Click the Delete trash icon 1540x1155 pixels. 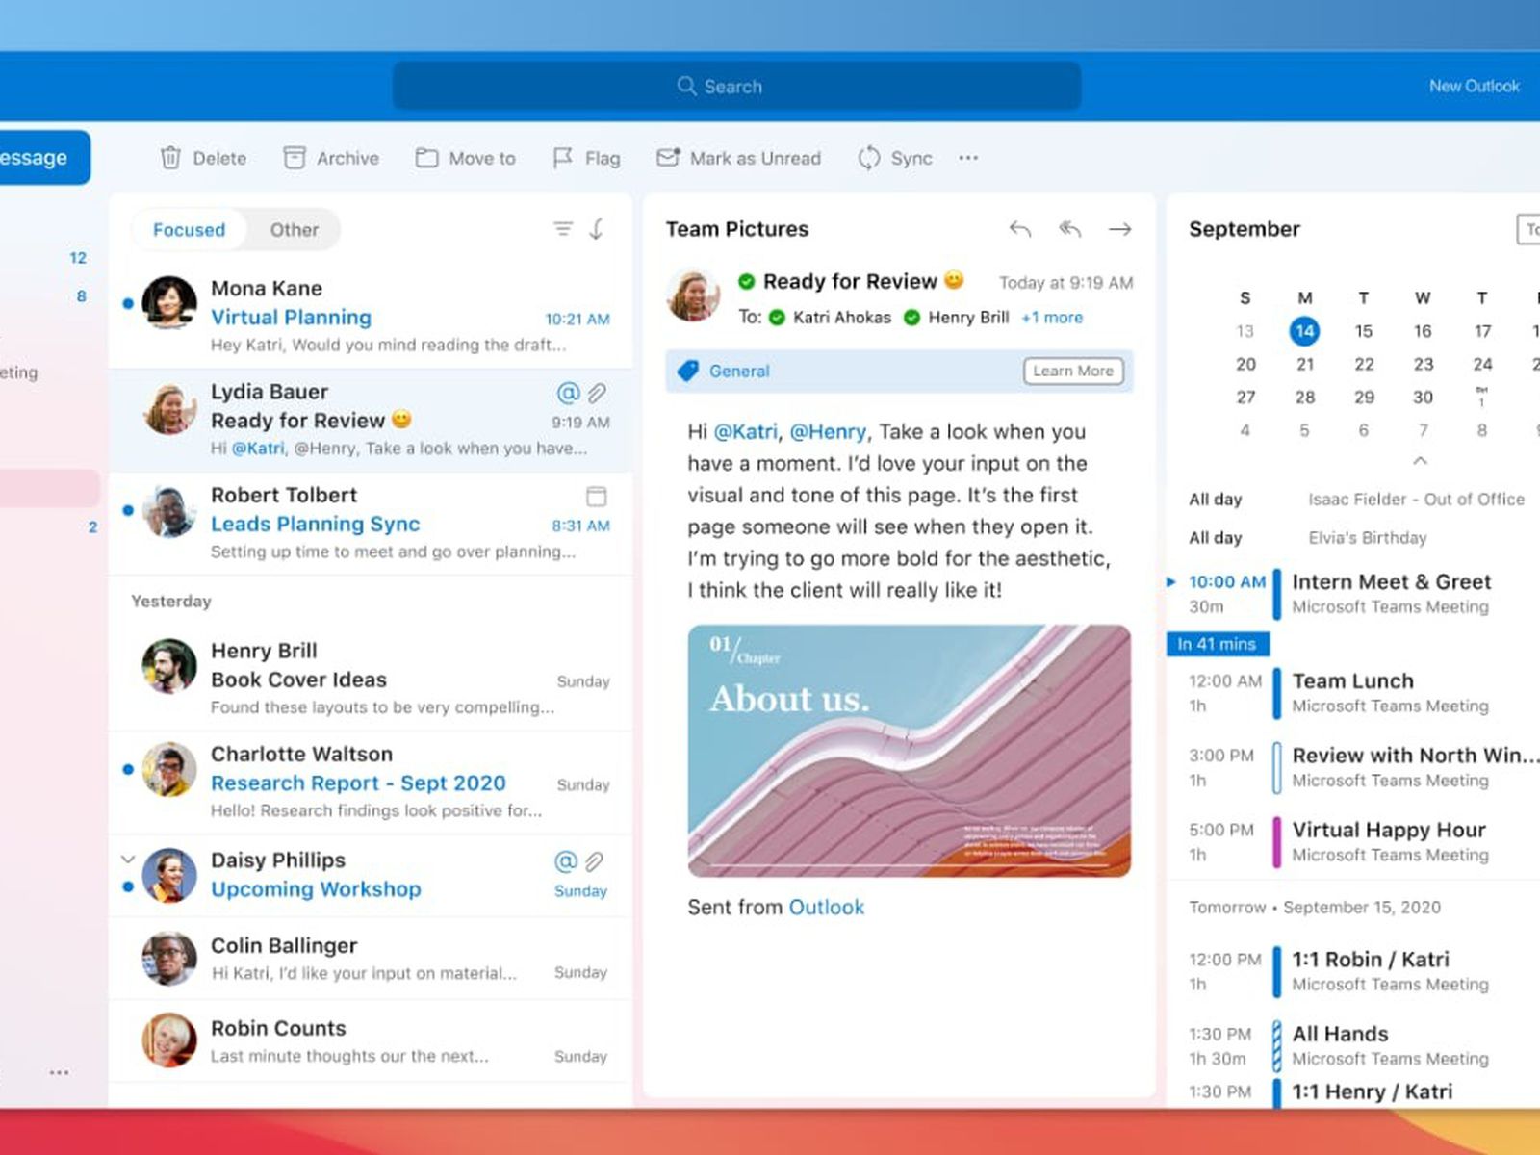(170, 158)
